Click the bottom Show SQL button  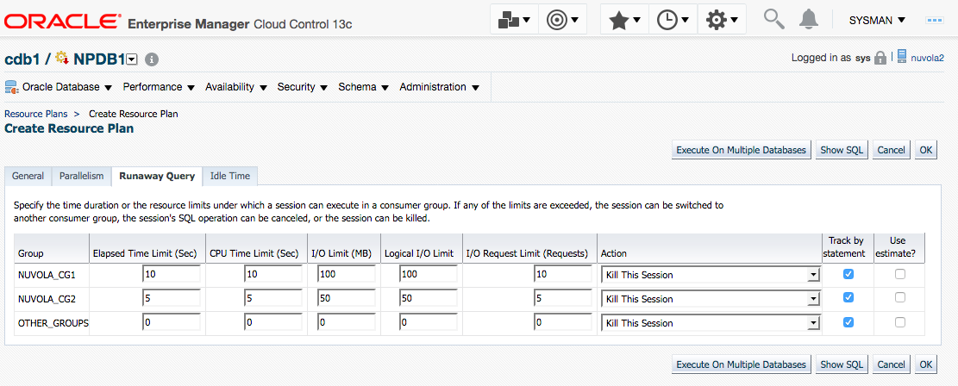(x=842, y=364)
